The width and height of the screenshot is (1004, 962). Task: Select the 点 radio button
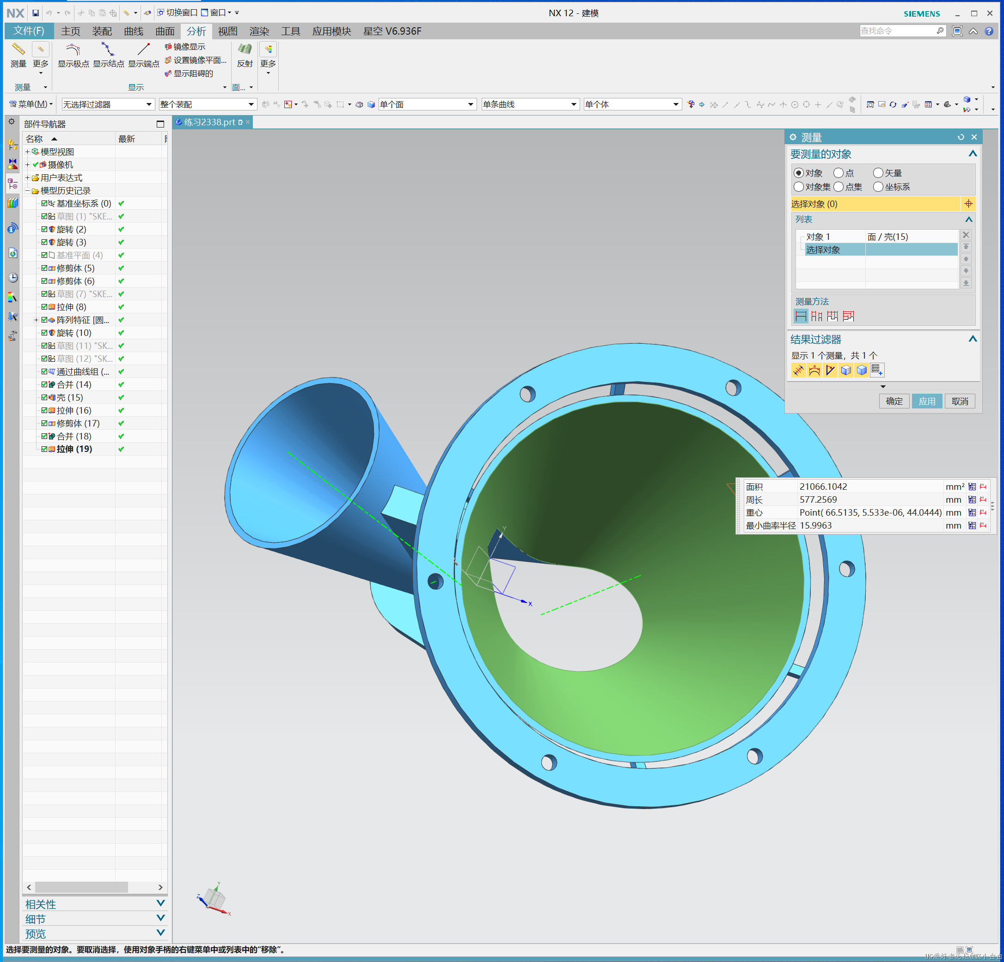839,173
